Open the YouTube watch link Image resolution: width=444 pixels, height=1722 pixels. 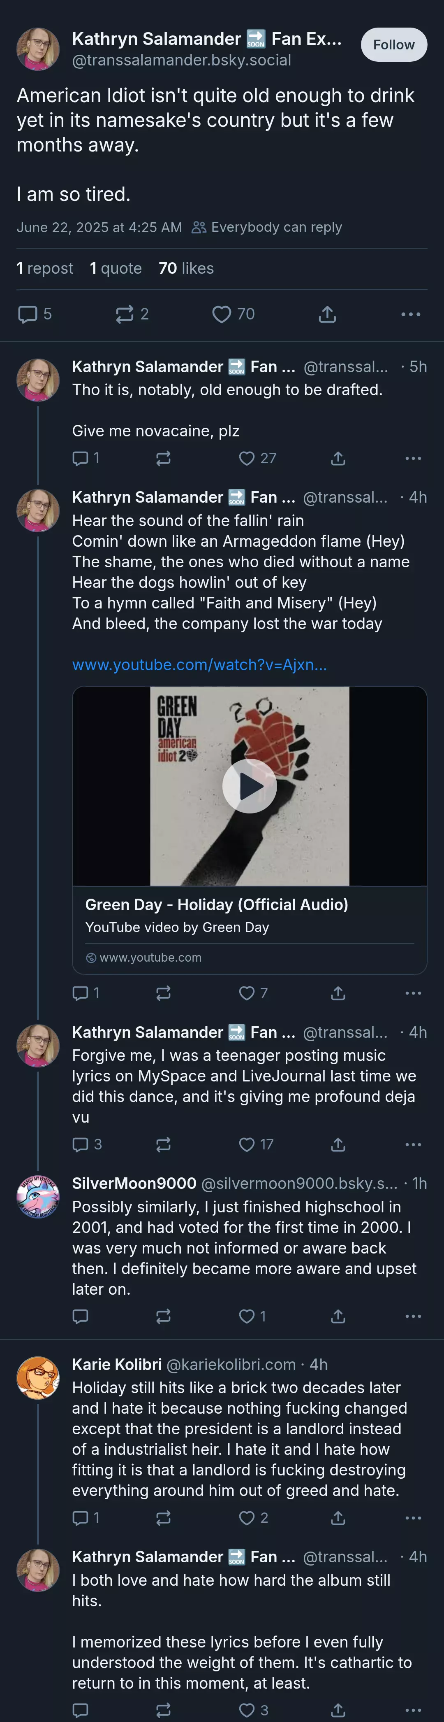[200, 664]
